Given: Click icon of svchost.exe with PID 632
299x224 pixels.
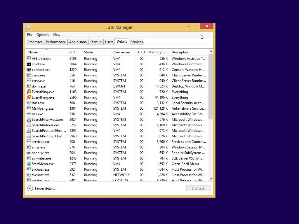Looking at the screenshot, I should (29, 175).
